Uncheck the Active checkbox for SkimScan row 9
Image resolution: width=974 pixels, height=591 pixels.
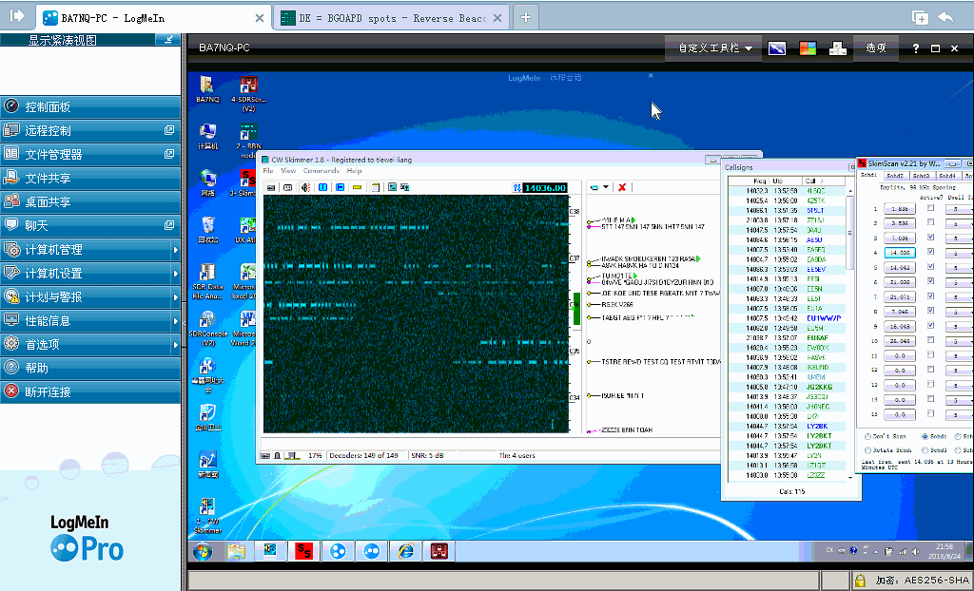click(930, 325)
